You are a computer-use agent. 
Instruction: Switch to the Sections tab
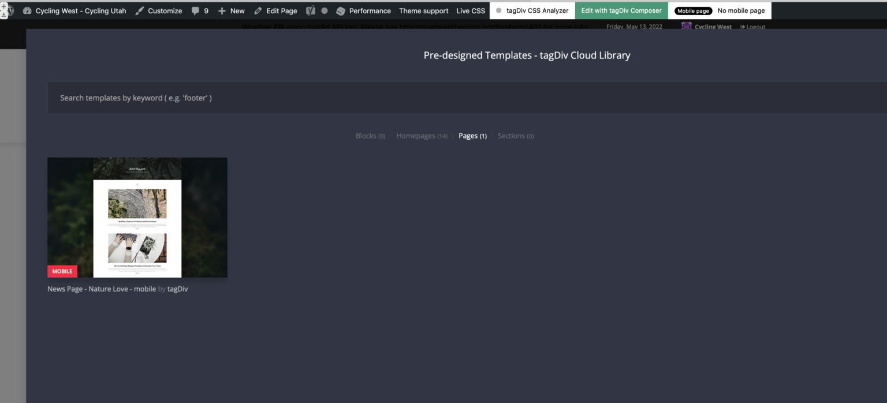511,136
